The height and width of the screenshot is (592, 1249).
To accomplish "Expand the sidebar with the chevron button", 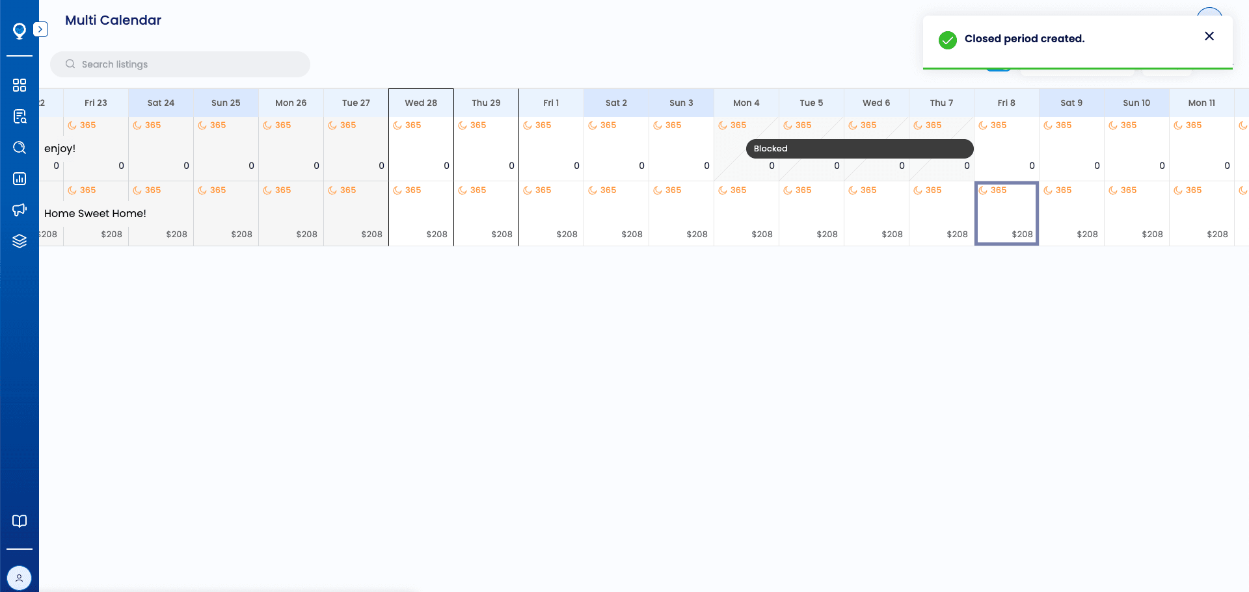I will [x=40, y=29].
